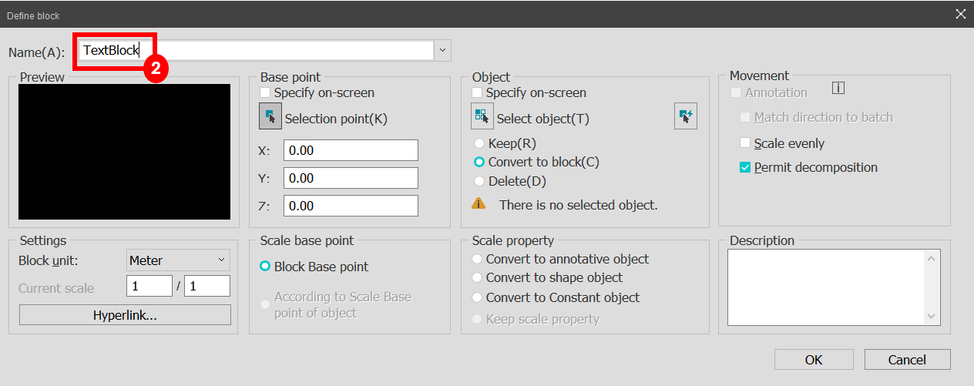The image size is (974, 386).
Task: Choose the Delete(D) radio option
Action: pos(479,181)
